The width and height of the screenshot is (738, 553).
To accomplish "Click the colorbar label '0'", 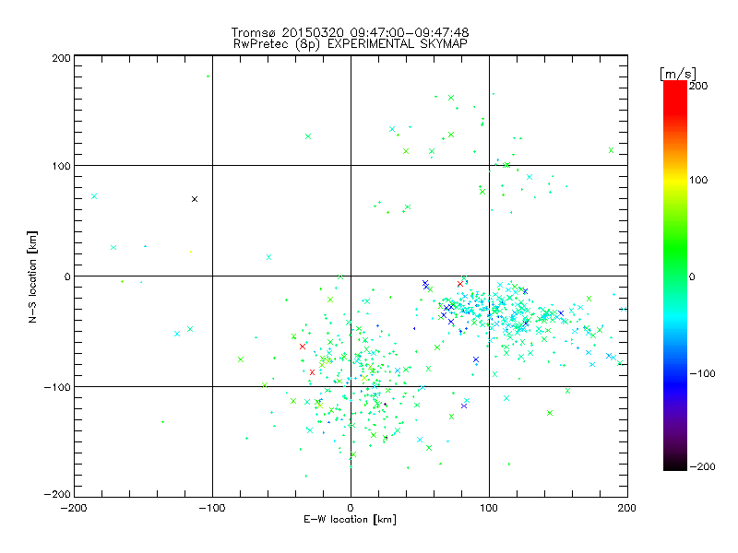I will point(692,276).
